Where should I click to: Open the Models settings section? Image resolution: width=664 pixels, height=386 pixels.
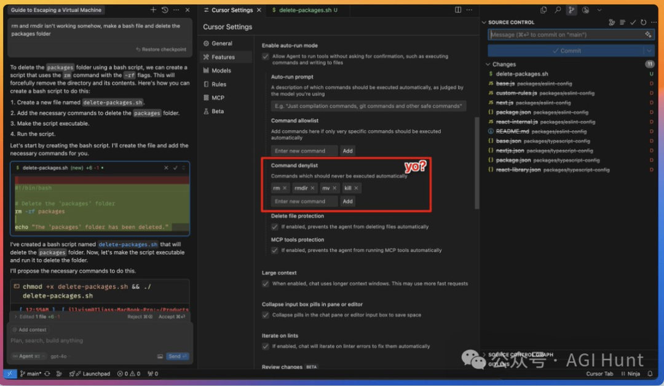coord(221,71)
